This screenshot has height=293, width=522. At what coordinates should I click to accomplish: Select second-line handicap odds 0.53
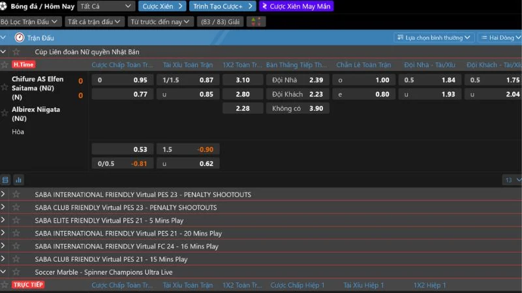123,150
